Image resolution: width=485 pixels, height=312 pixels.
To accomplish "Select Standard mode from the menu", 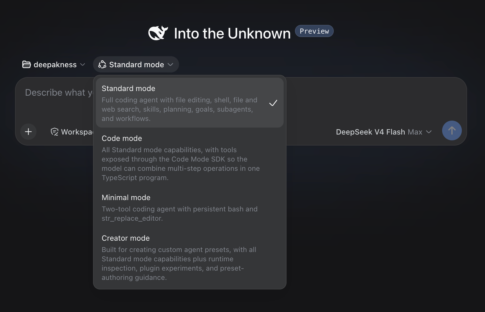I will (190, 103).
